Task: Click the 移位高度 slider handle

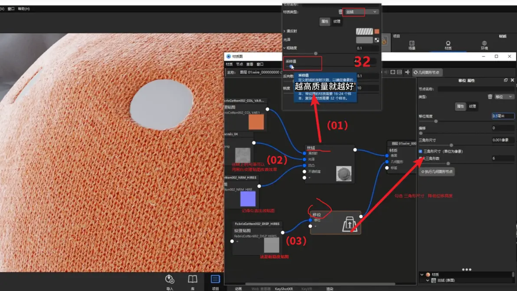Action: [x=436, y=121]
